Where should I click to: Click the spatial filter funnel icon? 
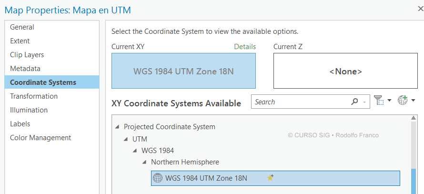[x=379, y=101]
